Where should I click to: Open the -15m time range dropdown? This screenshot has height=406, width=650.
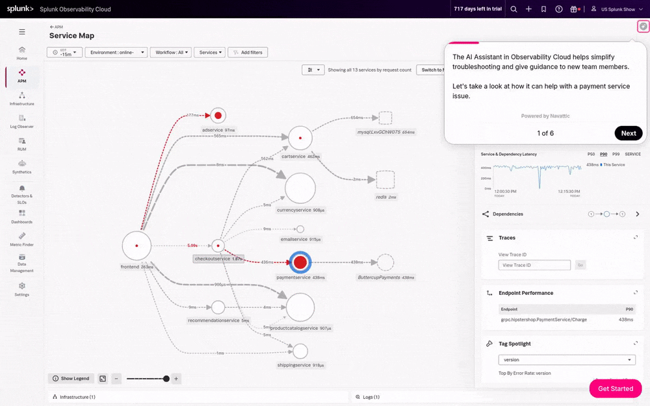[x=64, y=53]
